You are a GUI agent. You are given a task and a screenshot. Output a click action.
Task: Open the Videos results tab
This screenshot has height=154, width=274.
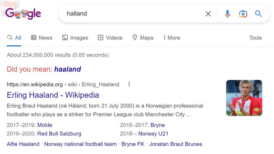tap(110, 38)
